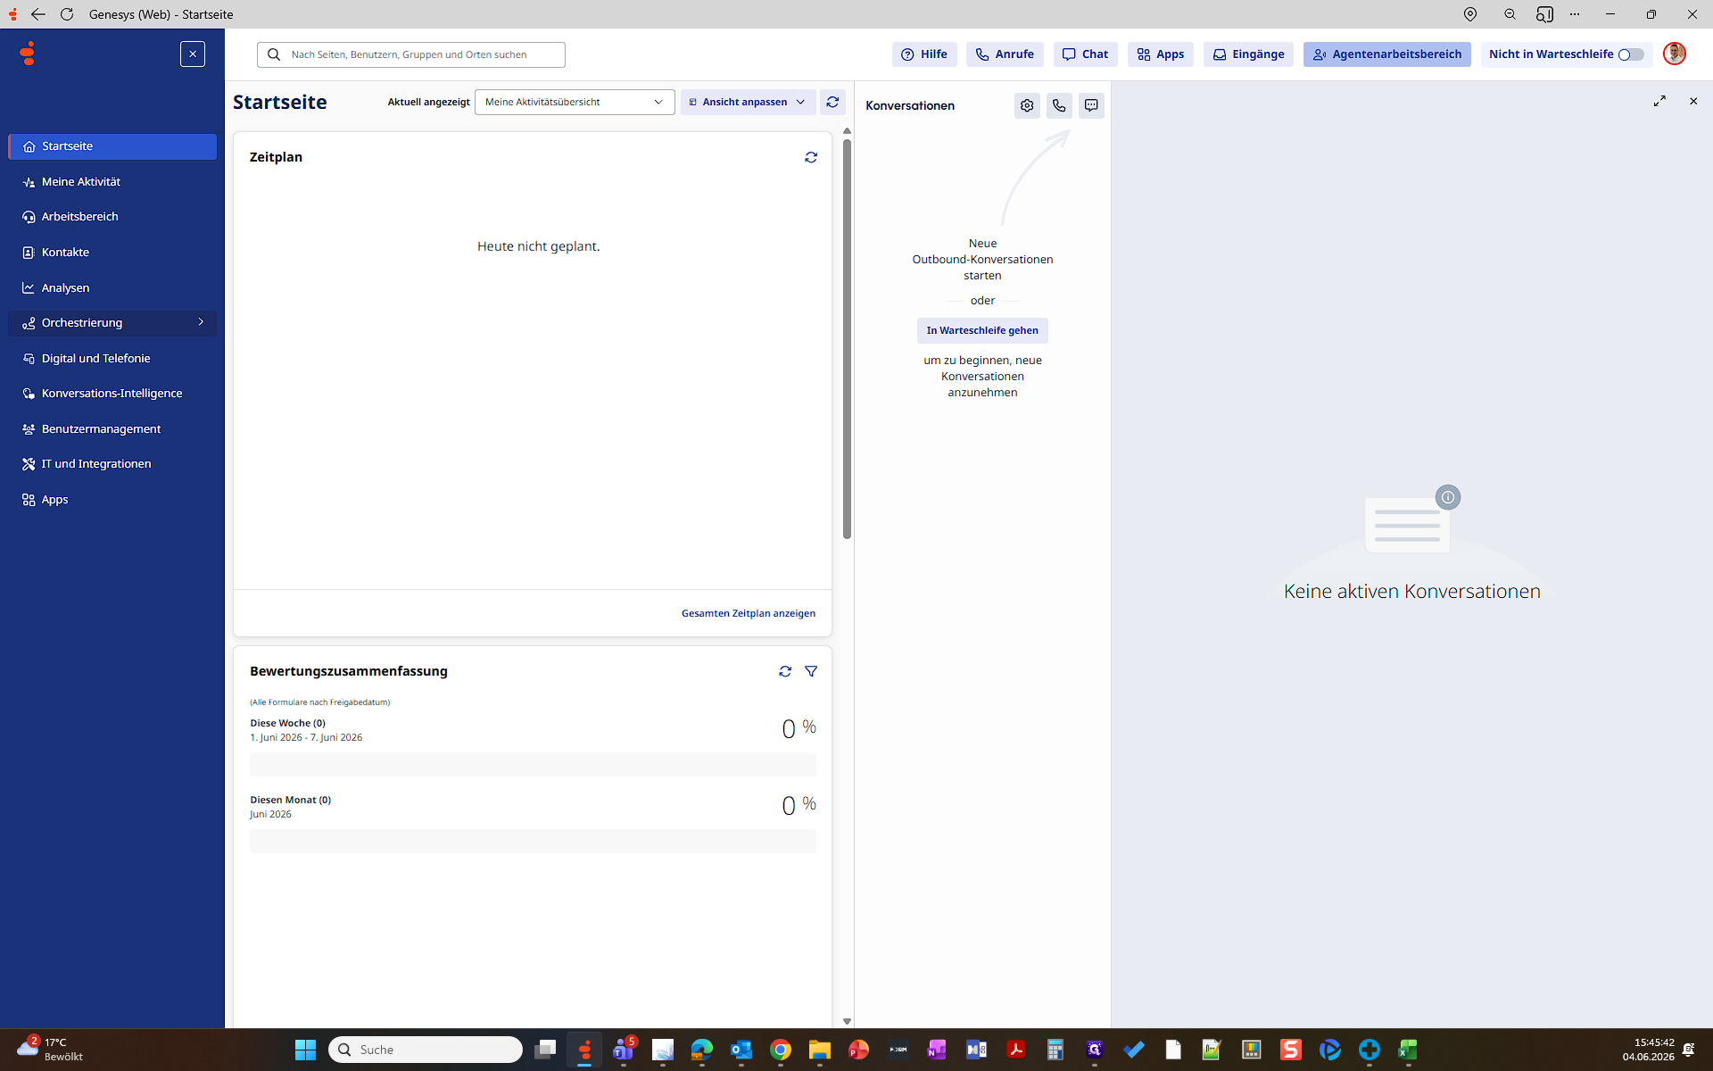The height and width of the screenshot is (1071, 1713).
Task: Open Apps in the left sidebar
Action: 112,500
